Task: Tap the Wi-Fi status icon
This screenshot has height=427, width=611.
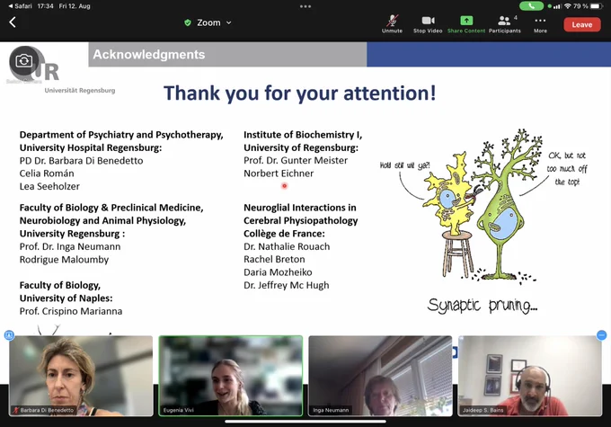Action: [568, 6]
